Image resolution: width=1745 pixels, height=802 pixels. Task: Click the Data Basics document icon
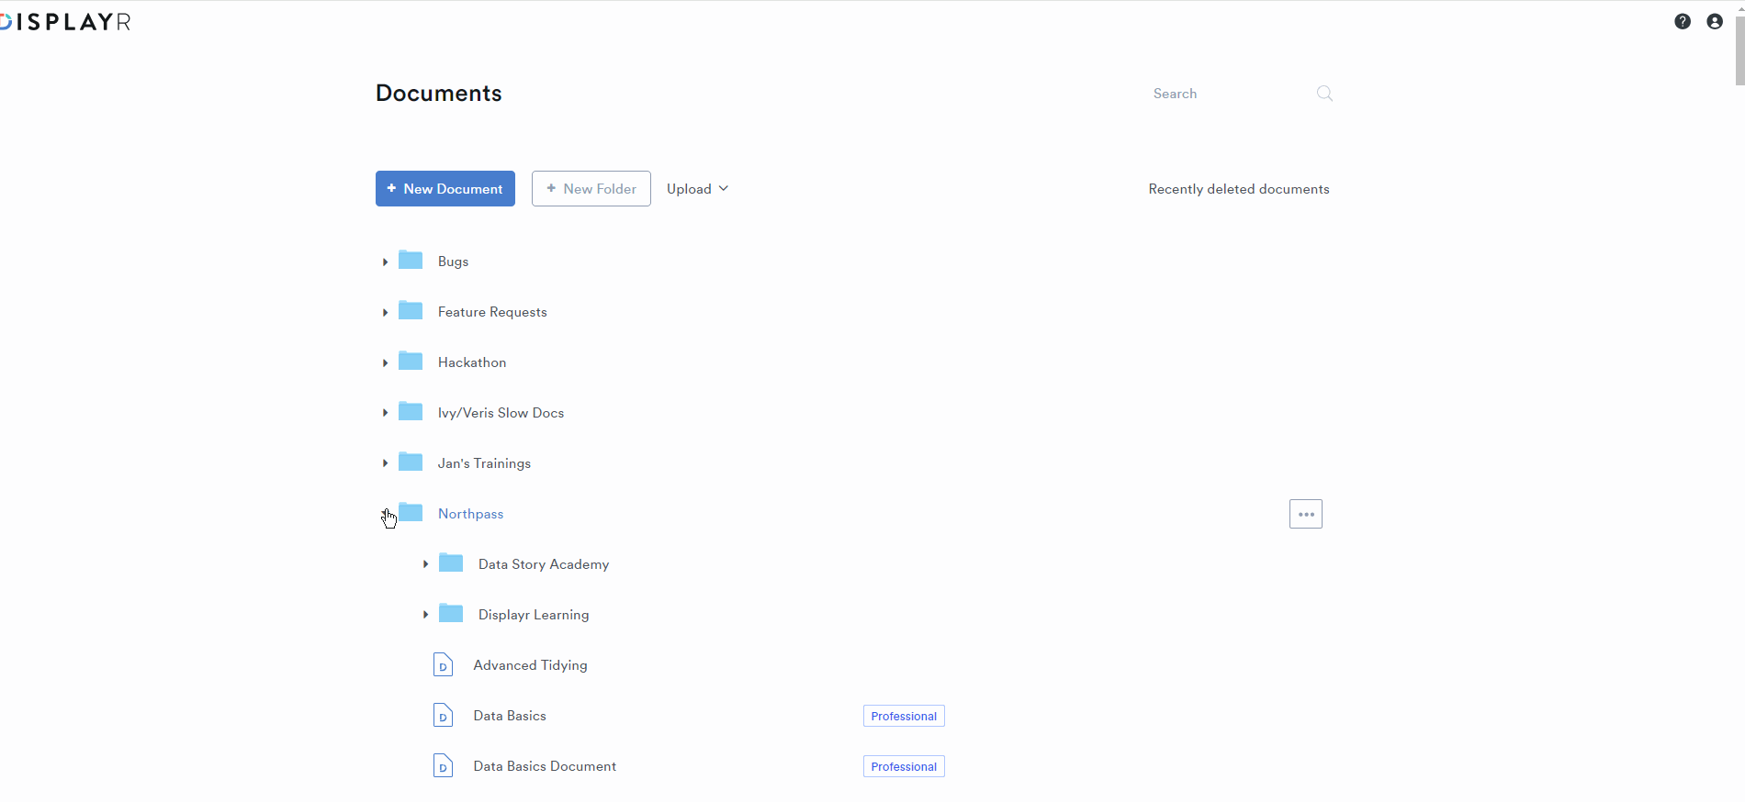[x=443, y=715]
